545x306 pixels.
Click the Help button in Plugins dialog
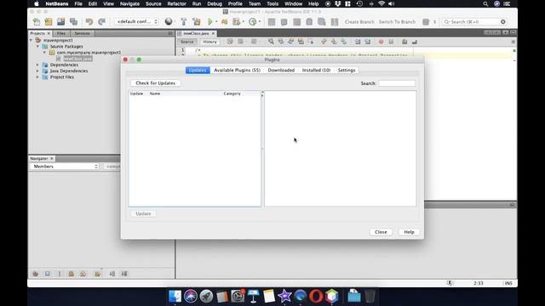pos(409,232)
